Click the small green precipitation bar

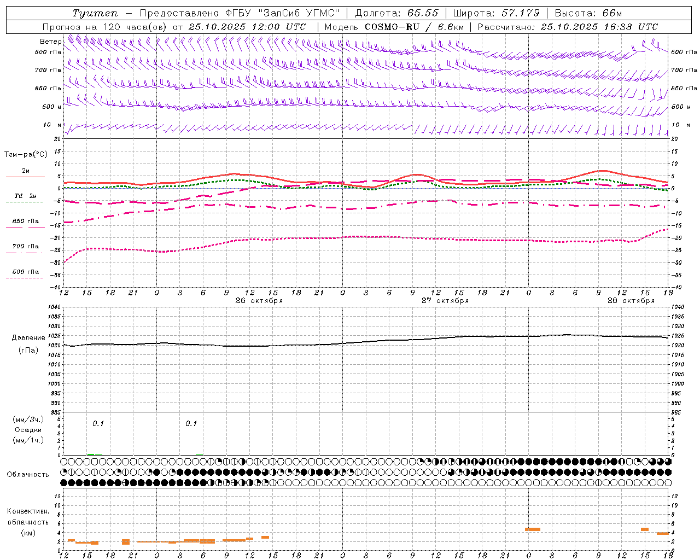click(x=91, y=454)
